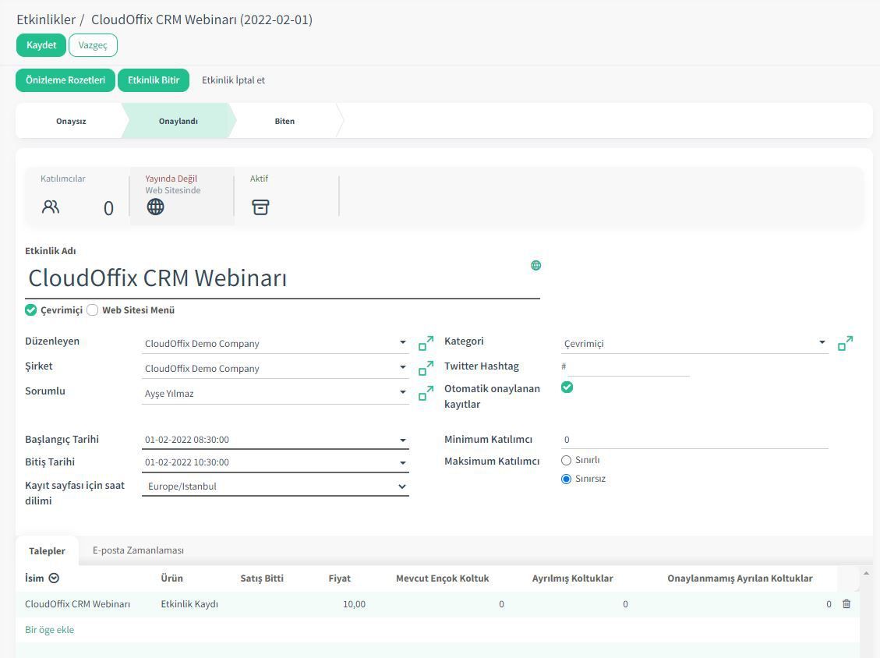The width and height of the screenshot is (880, 658).
Task: Open the Kategori external link icon
Action: 845,343
